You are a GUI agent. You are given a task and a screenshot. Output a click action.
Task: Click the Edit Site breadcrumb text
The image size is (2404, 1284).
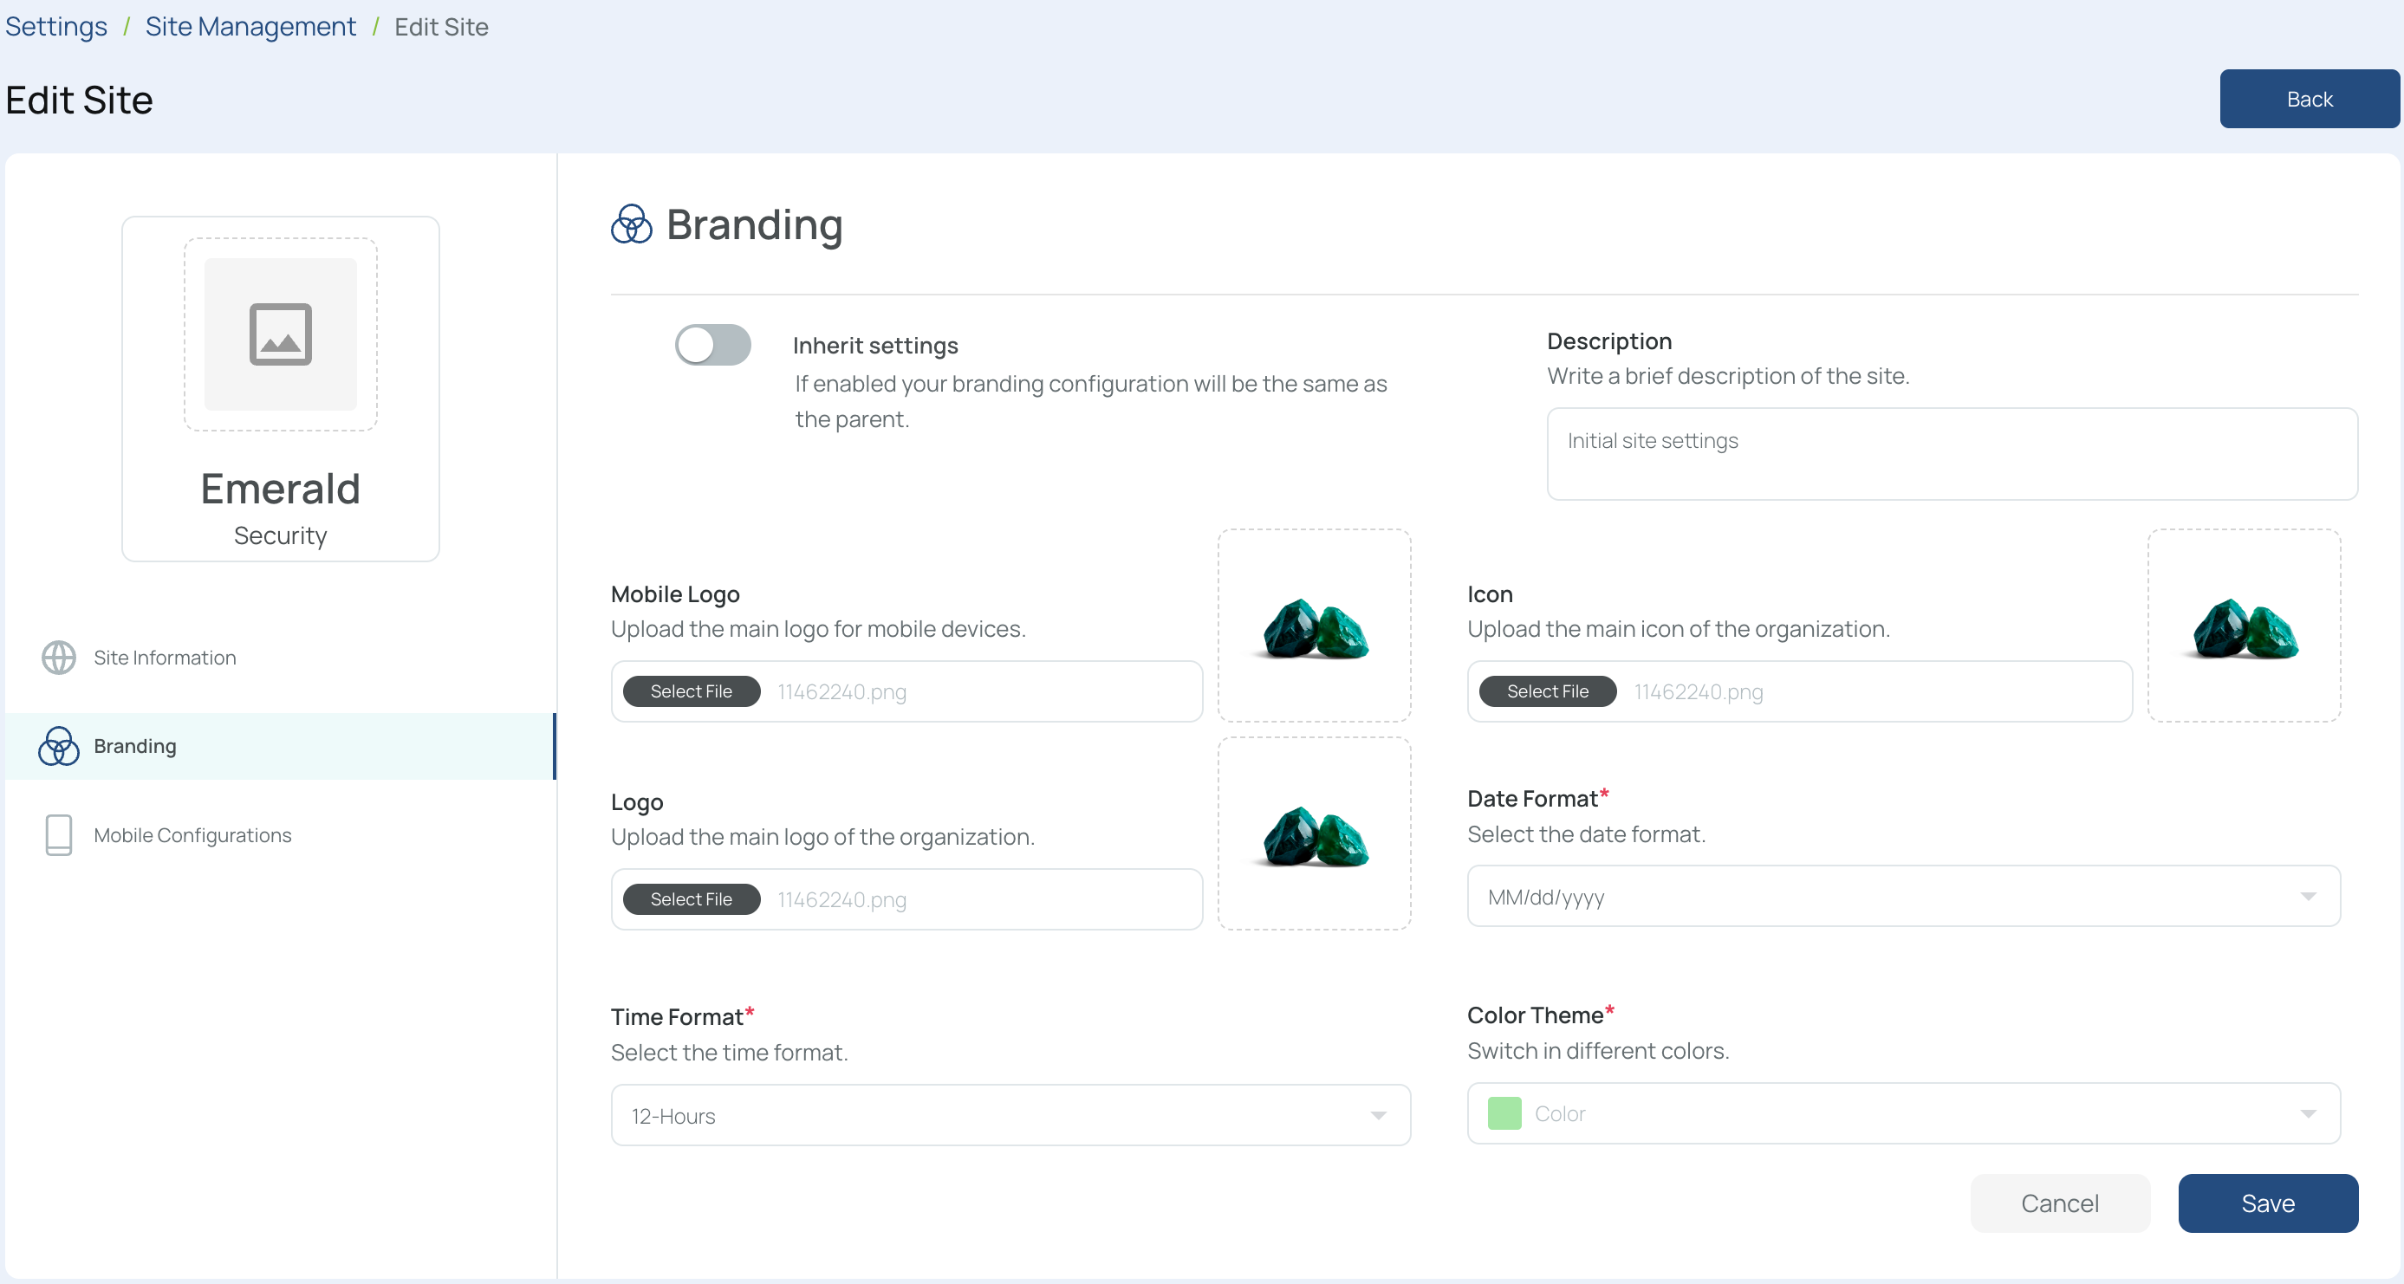pyautogui.click(x=441, y=26)
